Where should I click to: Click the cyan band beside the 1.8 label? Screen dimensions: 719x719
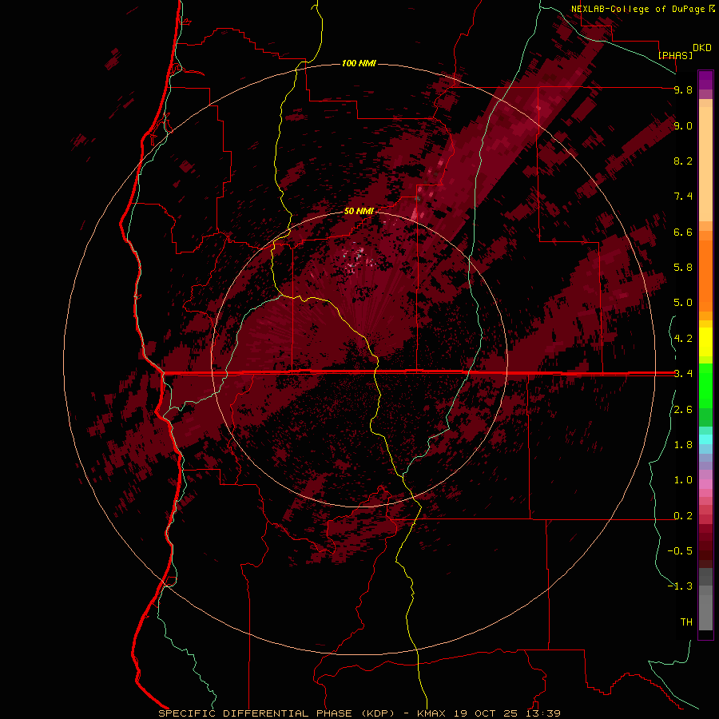point(705,439)
